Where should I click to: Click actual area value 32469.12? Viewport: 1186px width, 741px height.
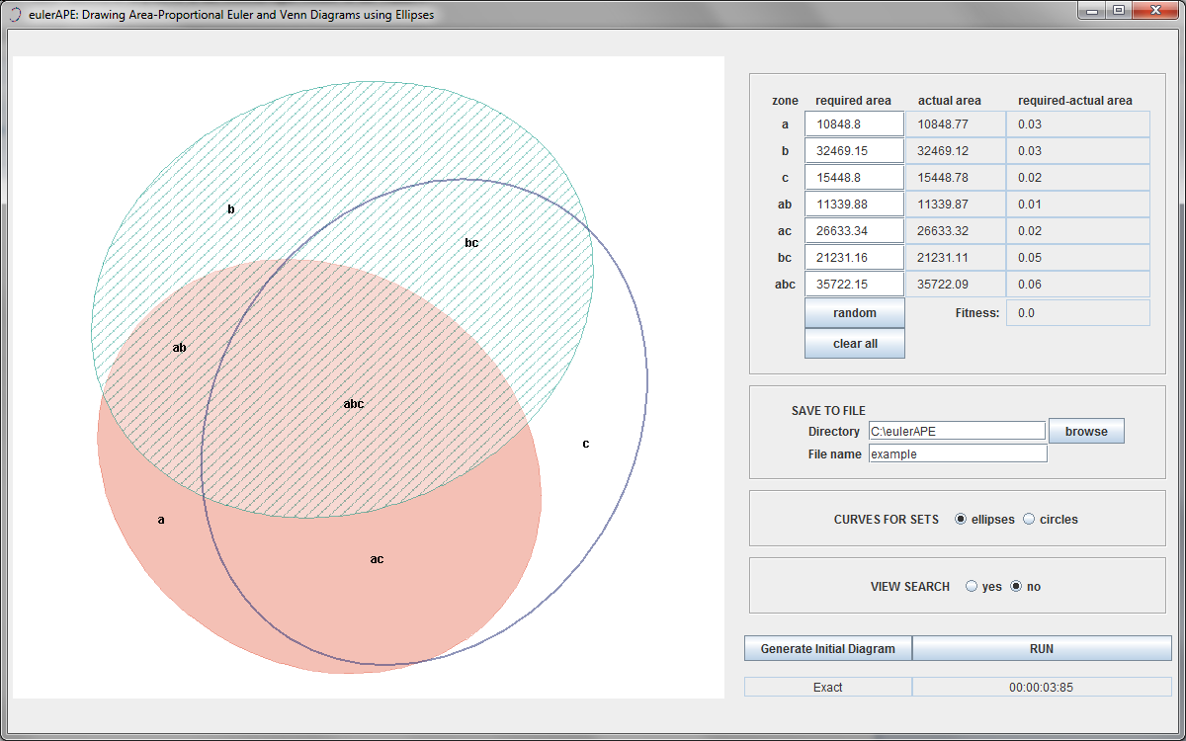click(x=956, y=150)
